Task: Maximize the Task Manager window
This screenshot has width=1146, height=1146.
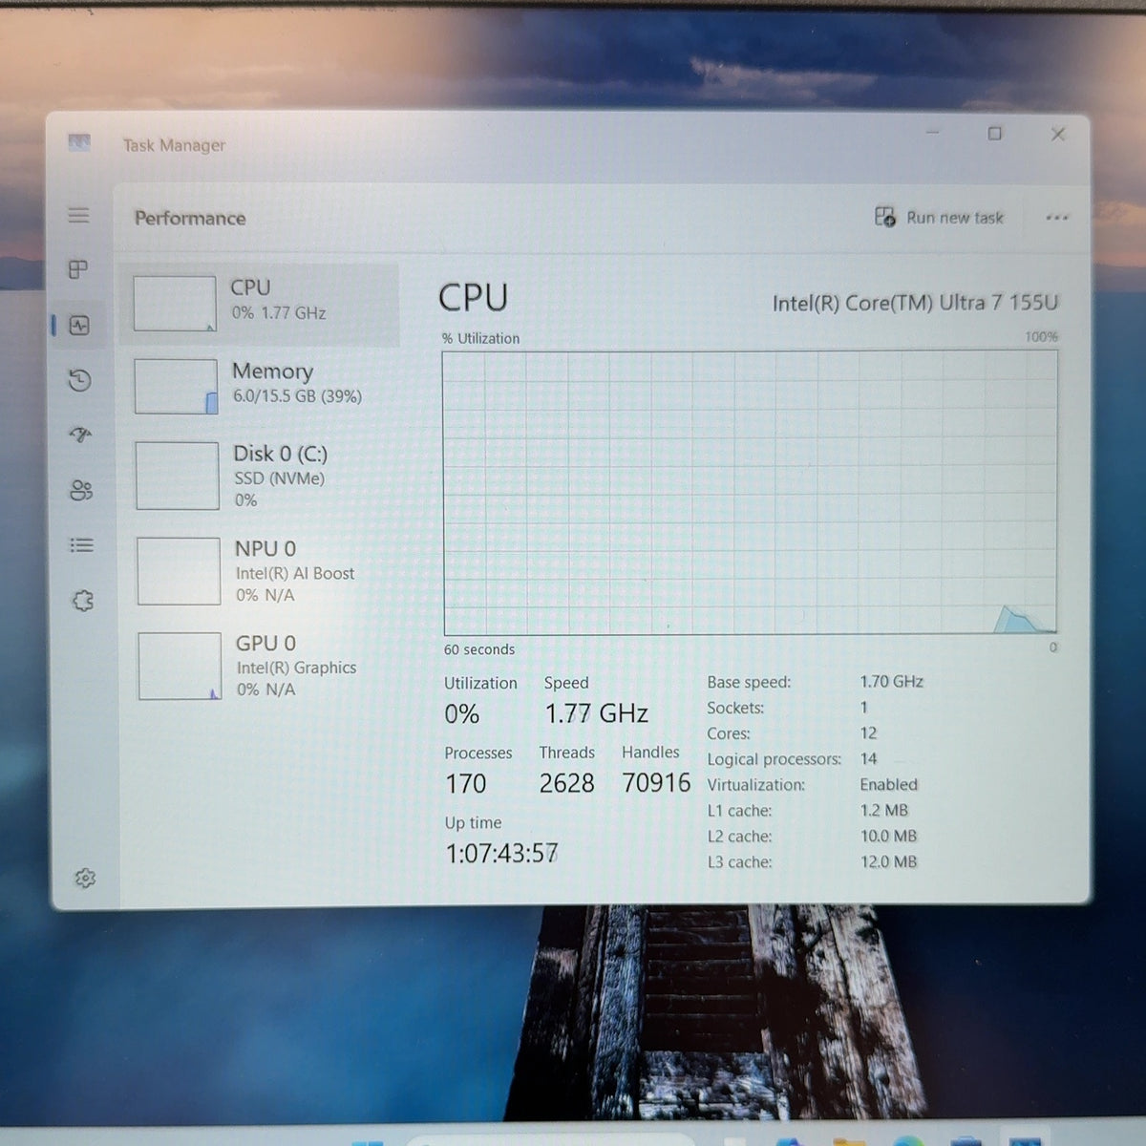Action: pyautogui.click(x=994, y=134)
